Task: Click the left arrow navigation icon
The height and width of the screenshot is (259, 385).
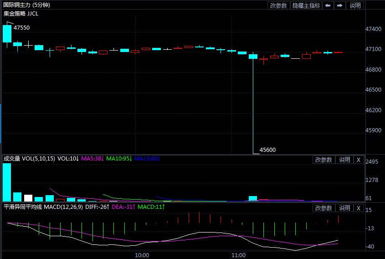Action: [328, 5]
